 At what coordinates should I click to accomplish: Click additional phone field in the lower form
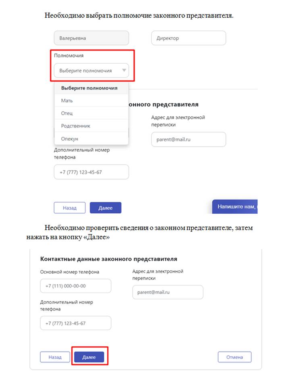pyautogui.click(x=75, y=323)
